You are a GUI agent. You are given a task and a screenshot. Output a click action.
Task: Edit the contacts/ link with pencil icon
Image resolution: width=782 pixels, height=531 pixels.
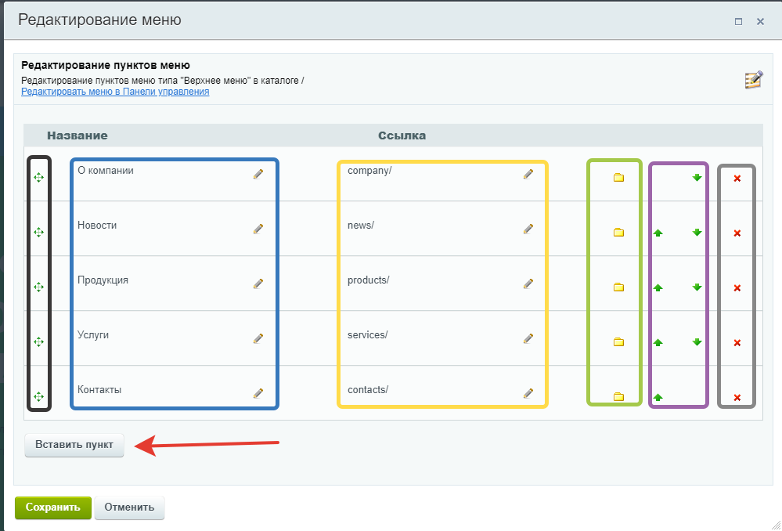click(528, 393)
